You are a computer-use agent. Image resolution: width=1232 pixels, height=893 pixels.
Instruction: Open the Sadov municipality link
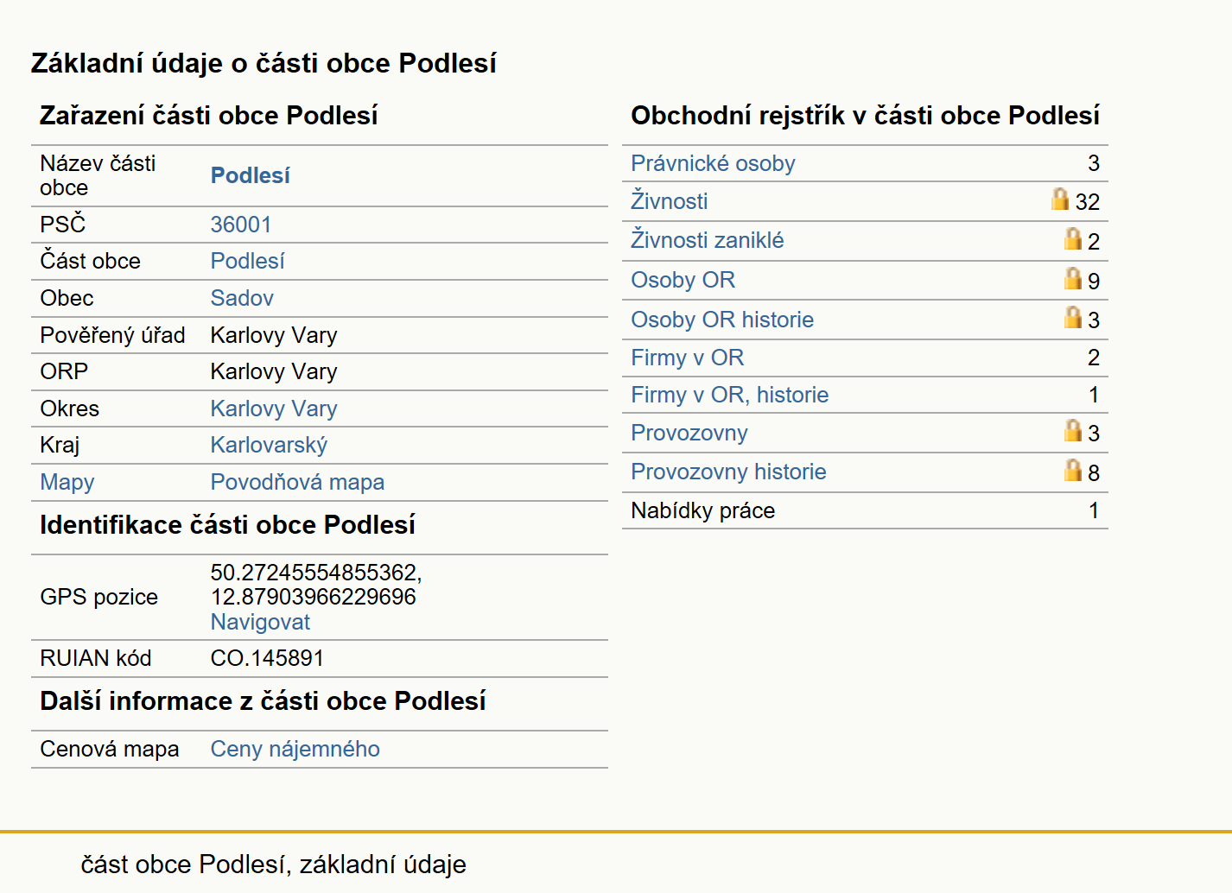[x=242, y=298]
